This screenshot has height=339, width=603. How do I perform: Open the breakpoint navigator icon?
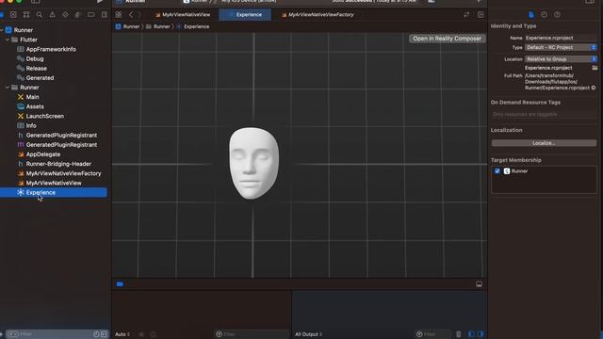[x=91, y=15]
